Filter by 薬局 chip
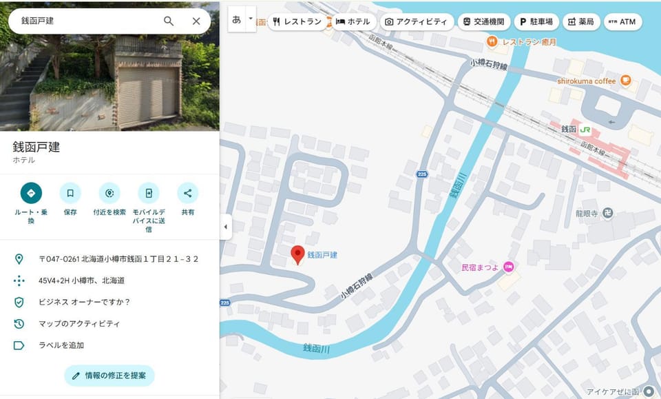Screen dimensions: 661x399 point(581,21)
